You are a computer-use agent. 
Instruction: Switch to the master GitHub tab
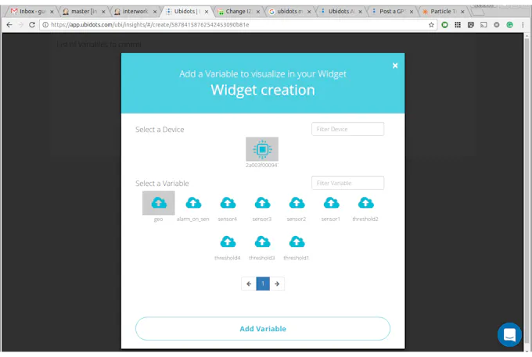[x=83, y=11]
